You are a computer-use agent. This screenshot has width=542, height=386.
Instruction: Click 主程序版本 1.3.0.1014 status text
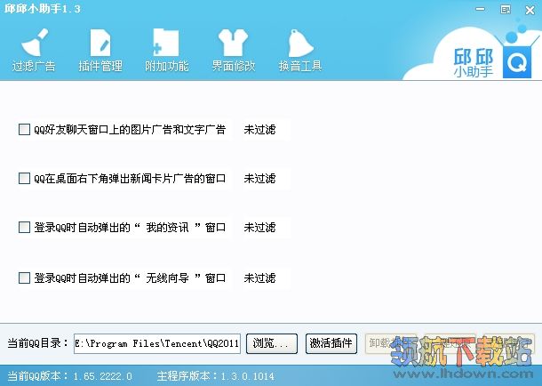pyautogui.click(x=215, y=376)
